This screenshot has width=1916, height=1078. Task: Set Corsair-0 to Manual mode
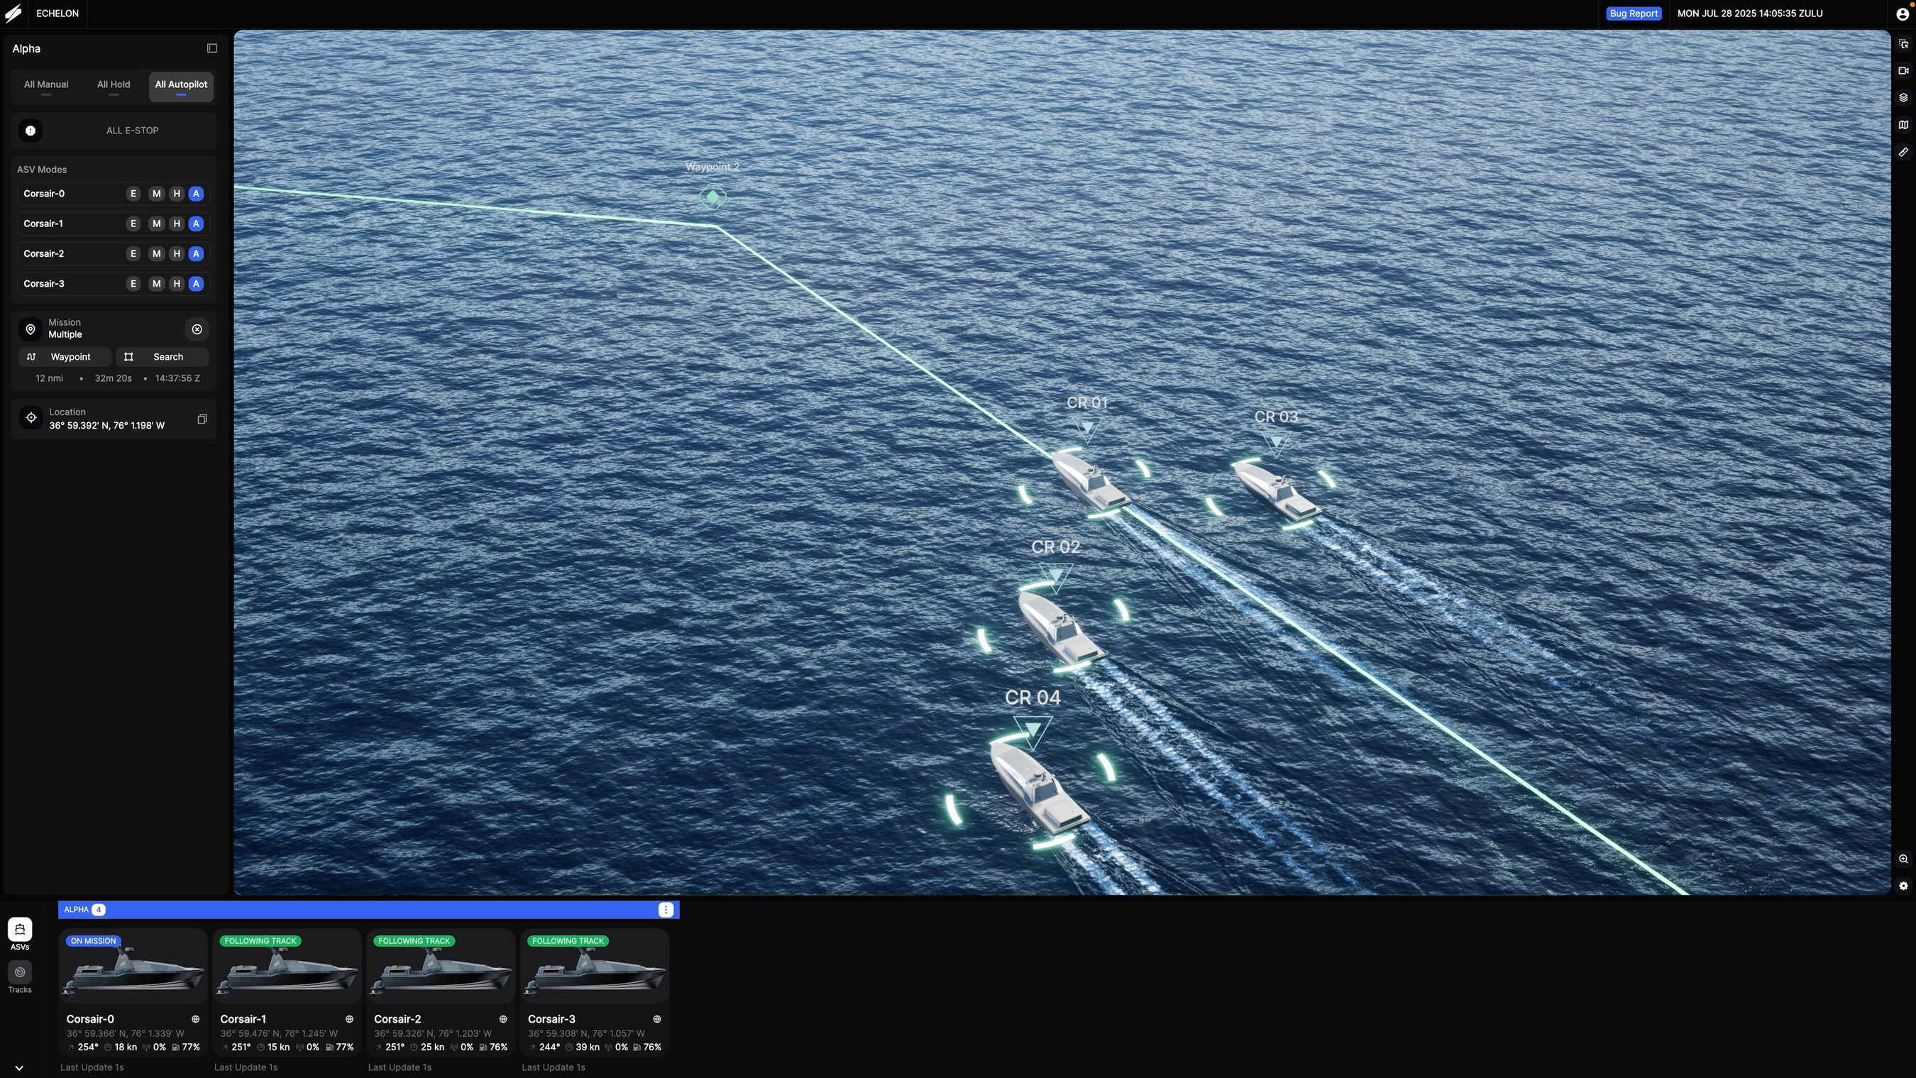[x=156, y=194]
